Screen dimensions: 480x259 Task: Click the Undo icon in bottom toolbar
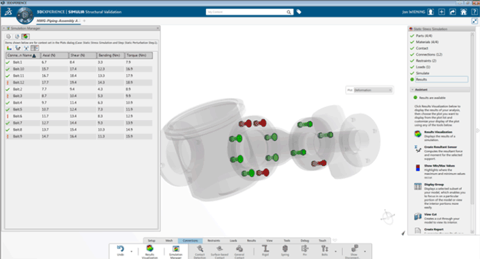[120, 249]
